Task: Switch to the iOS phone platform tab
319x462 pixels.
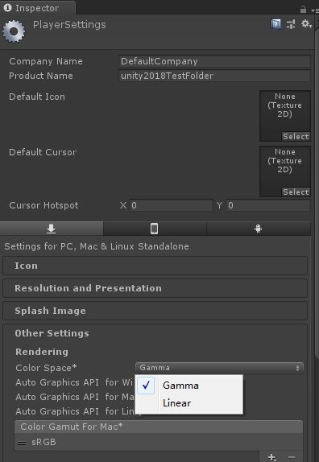Action: tap(155, 229)
